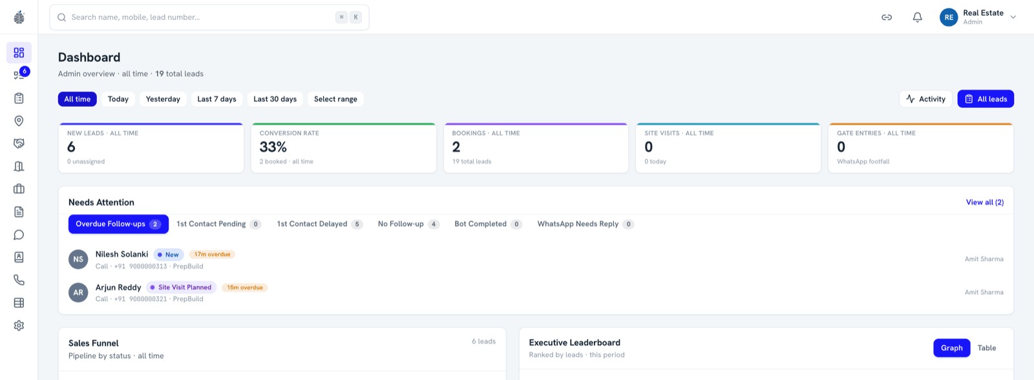Click the Site Visit Planned status badge

[x=181, y=288]
